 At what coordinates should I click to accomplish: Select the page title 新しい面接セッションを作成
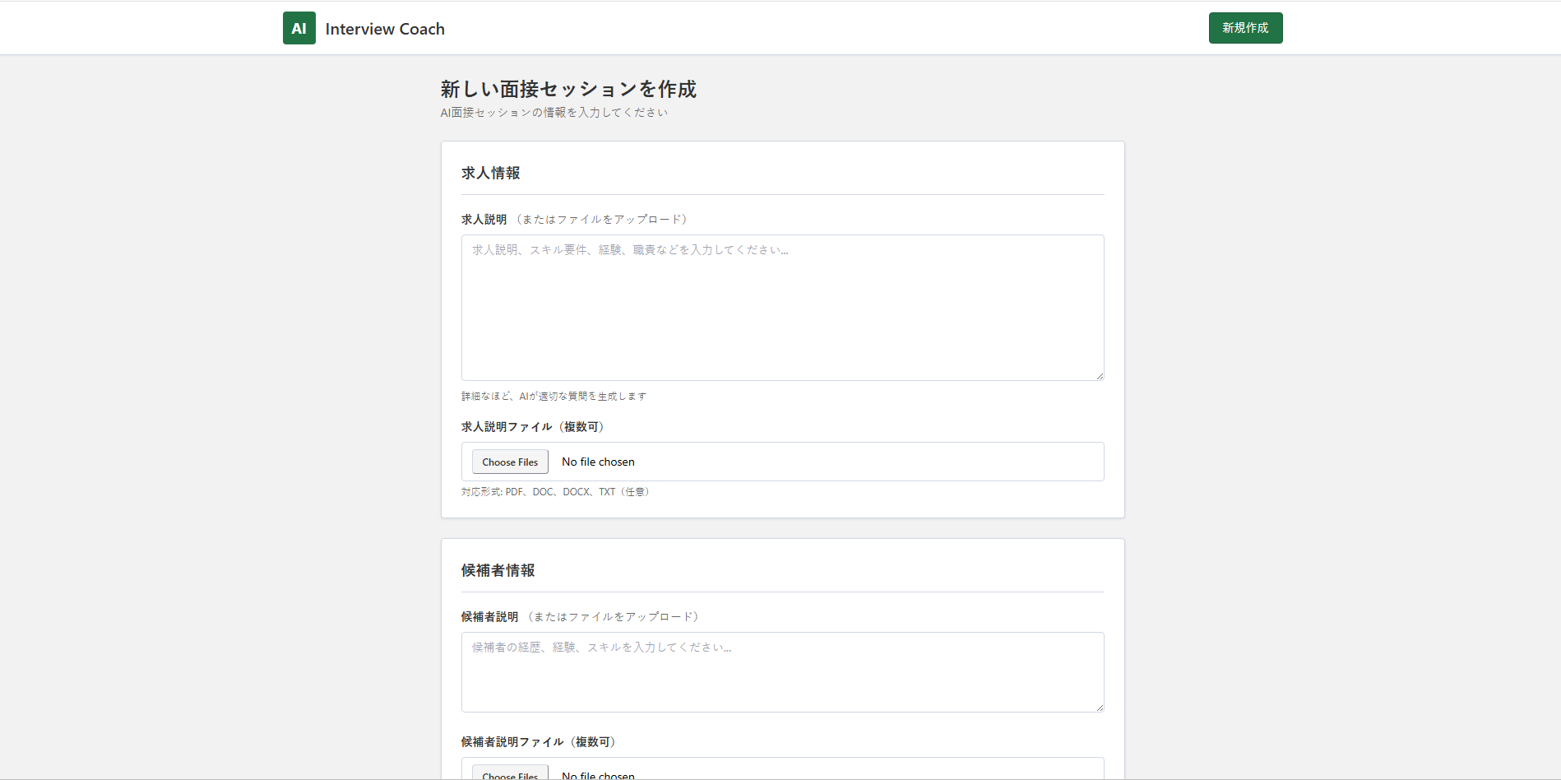point(567,89)
